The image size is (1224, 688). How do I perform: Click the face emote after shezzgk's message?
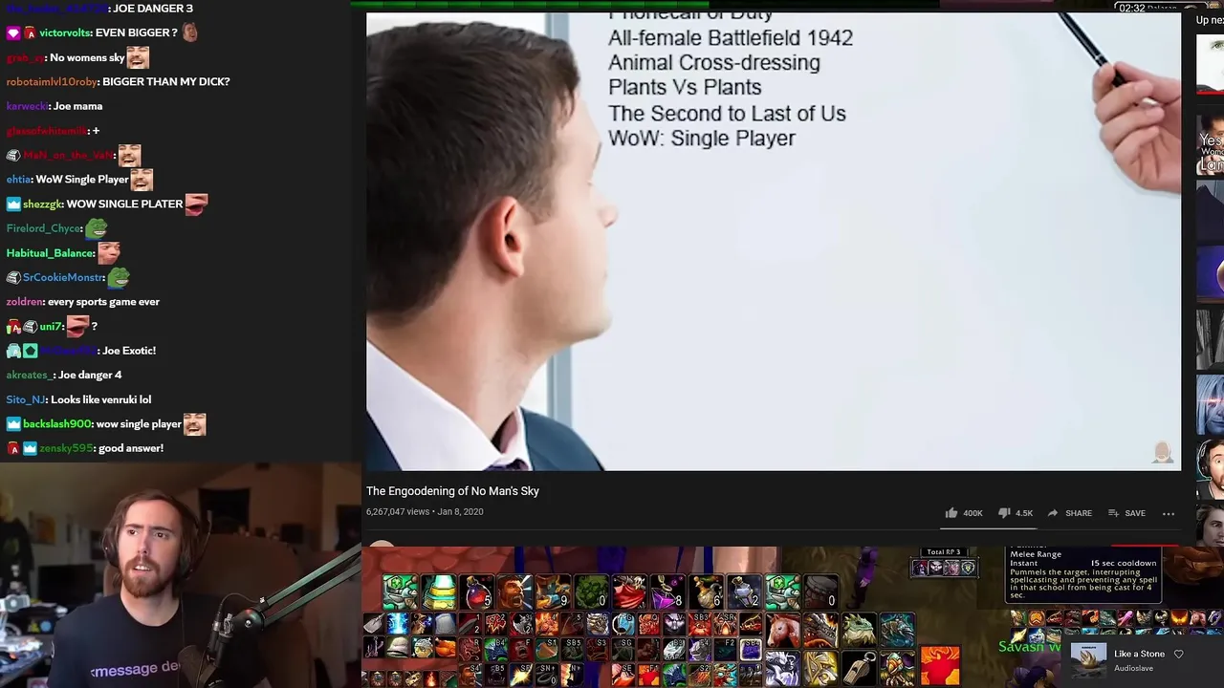[x=196, y=204]
